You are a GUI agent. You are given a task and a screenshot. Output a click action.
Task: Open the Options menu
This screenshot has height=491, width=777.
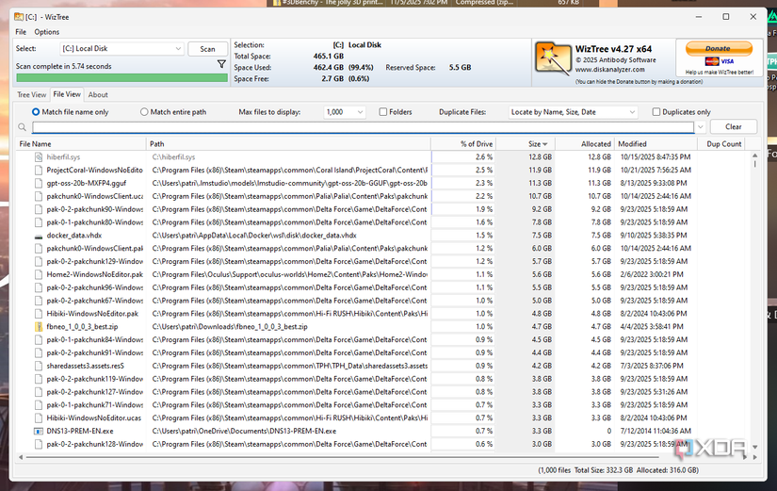point(46,32)
